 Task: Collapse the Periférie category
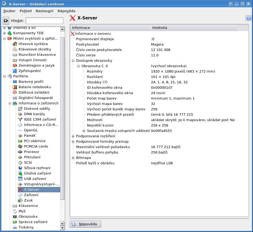pos(5,76)
